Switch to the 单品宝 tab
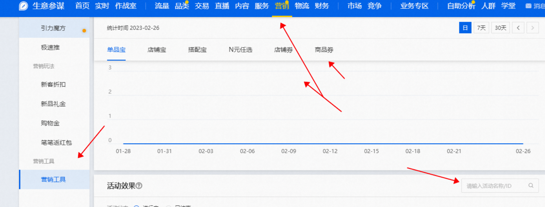 tap(116, 50)
